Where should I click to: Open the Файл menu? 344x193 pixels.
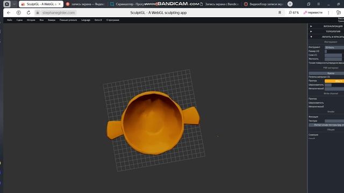(10, 20)
